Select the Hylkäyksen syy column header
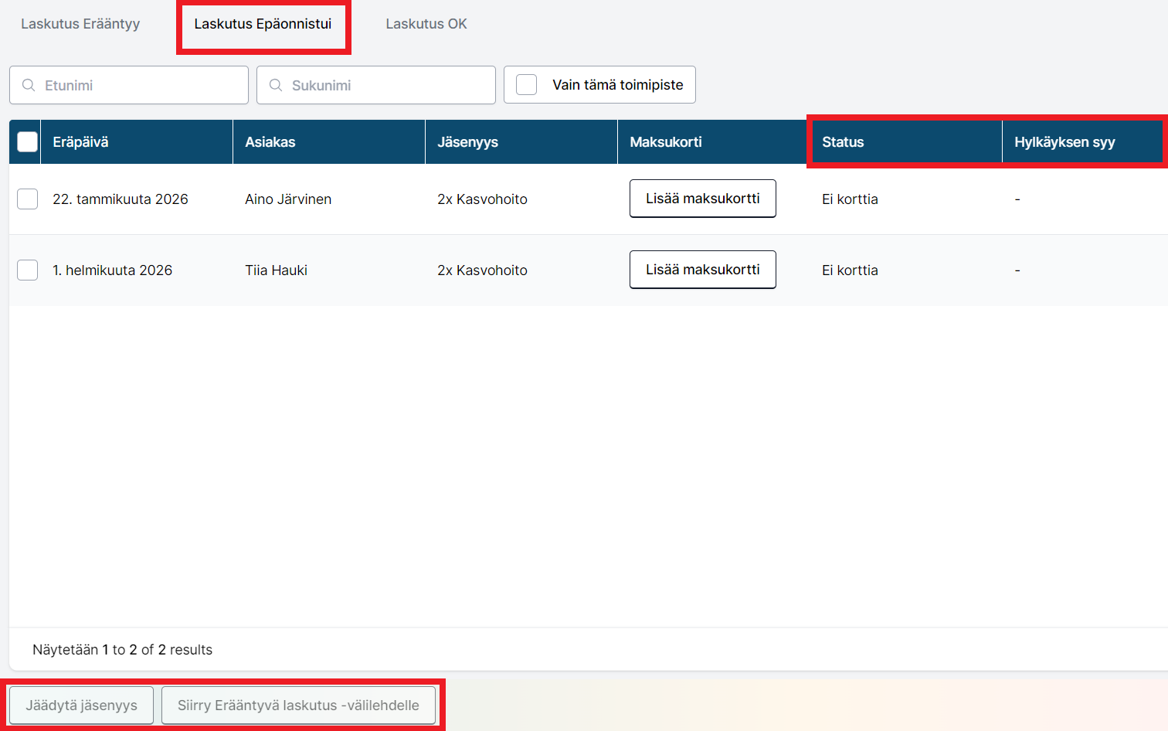 [1064, 142]
